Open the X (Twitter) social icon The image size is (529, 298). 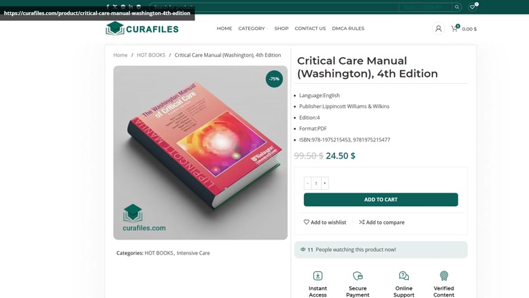tap(115, 7)
